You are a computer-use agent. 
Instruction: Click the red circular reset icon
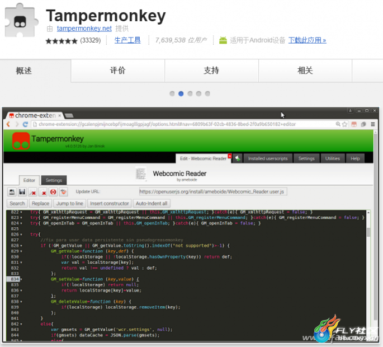click(x=53, y=192)
